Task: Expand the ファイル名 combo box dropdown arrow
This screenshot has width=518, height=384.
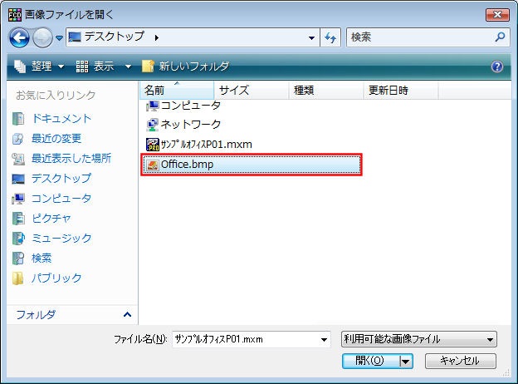Action: coord(324,339)
